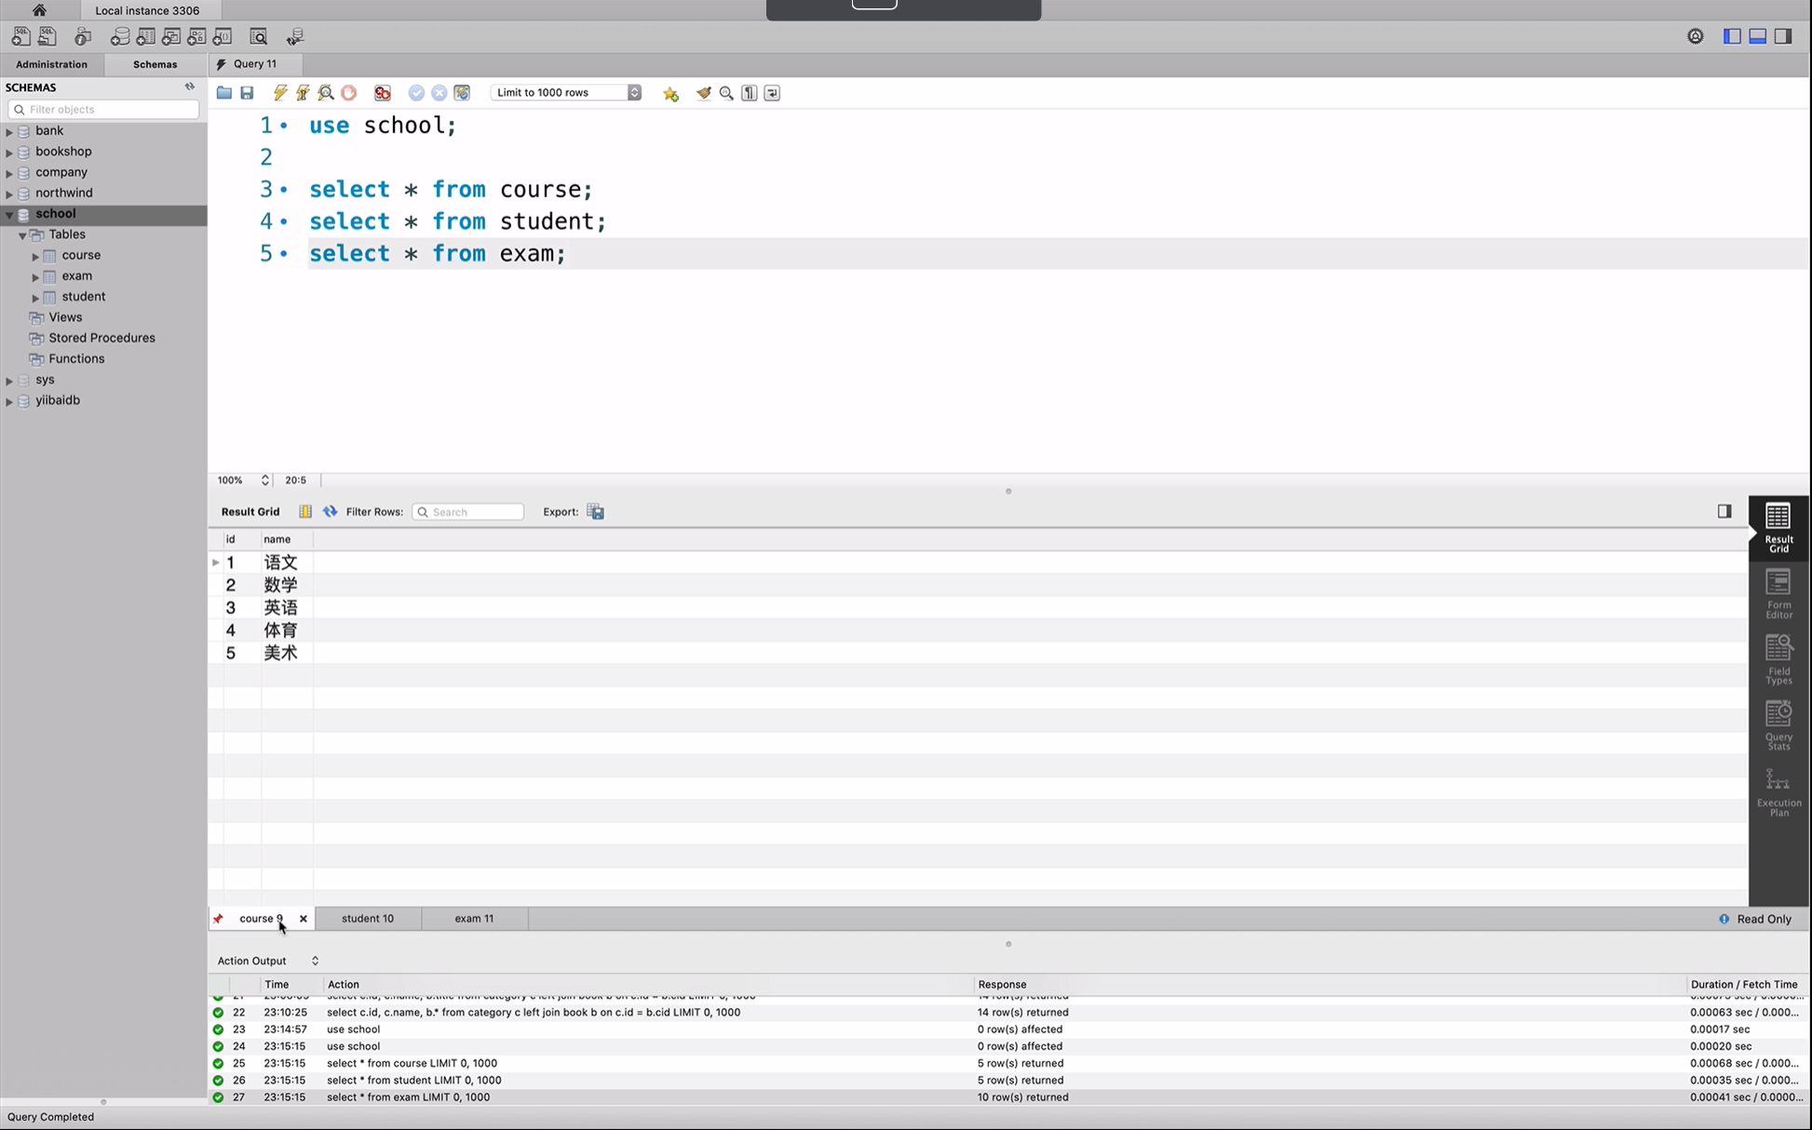
Task: Expand the yiibaidb schema
Action: 9,401
